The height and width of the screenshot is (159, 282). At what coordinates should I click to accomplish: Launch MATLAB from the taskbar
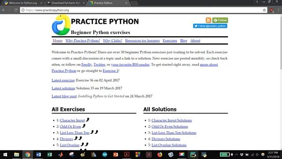point(61,155)
